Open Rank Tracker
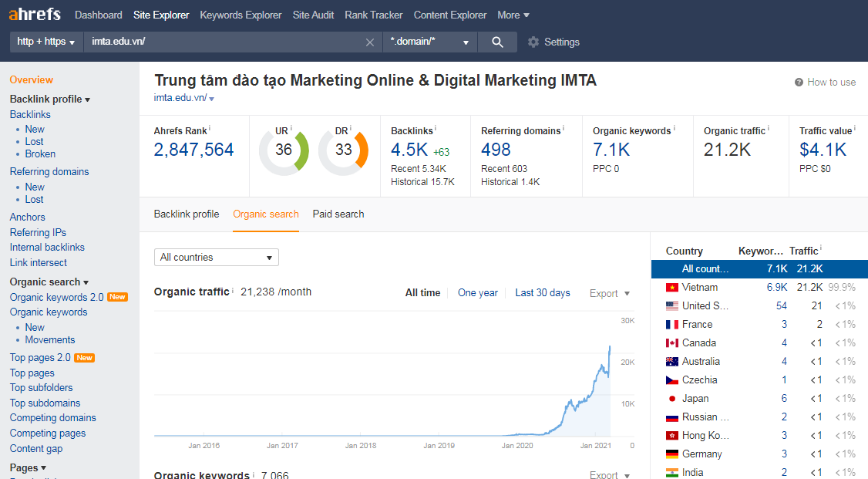This screenshot has height=479, width=868. coord(374,15)
